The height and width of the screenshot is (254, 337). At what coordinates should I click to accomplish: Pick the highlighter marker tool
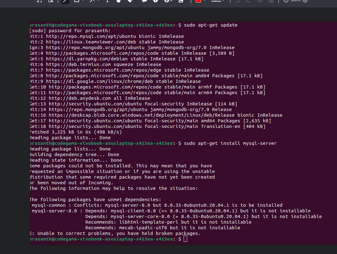pos(130,1)
